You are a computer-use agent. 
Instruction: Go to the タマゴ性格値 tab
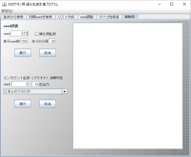point(109,17)
